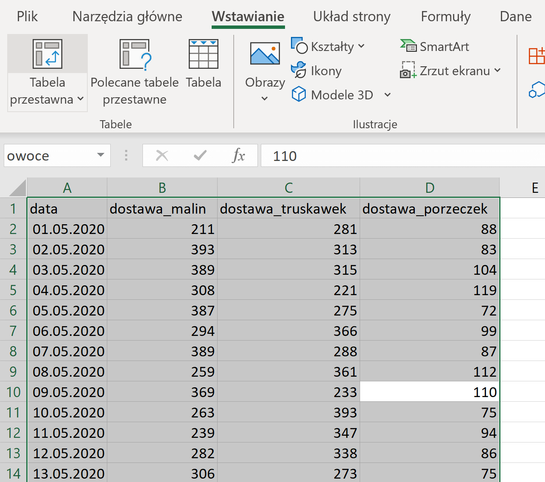Click the fx insert function icon
This screenshot has height=482, width=545.
click(239, 155)
